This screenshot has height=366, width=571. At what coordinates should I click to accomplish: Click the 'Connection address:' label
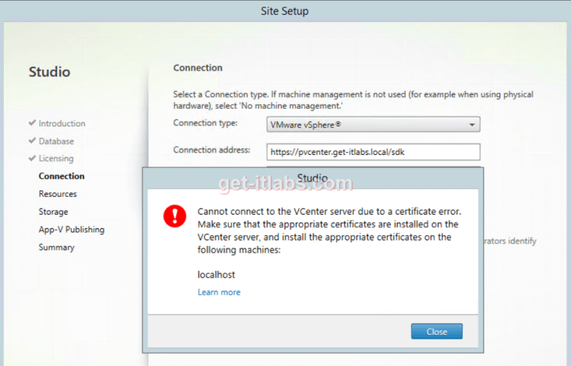(x=211, y=150)
